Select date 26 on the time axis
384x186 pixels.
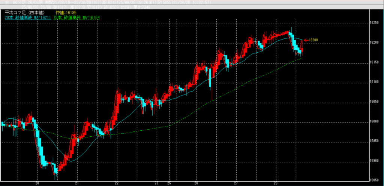[196, 183]
